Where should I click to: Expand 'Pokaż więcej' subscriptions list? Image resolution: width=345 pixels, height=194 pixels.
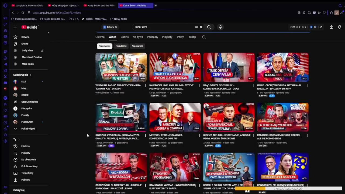[x=29, y=129]
